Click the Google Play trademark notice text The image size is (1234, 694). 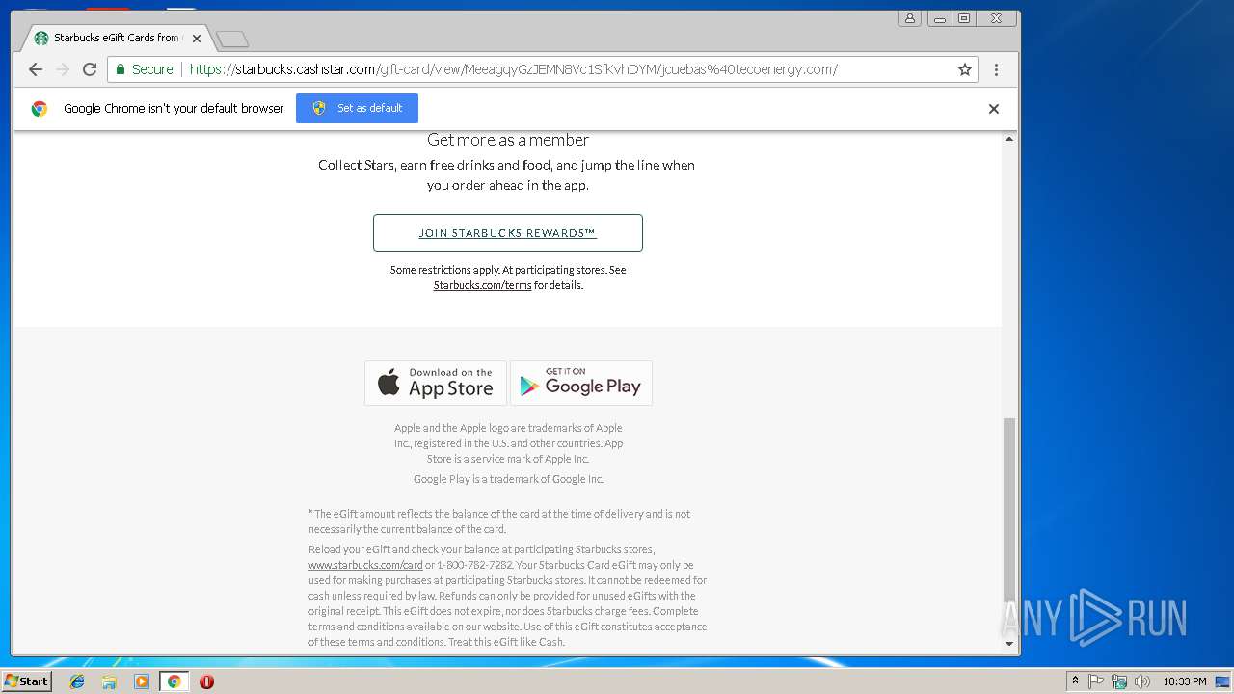pos(508,479)
